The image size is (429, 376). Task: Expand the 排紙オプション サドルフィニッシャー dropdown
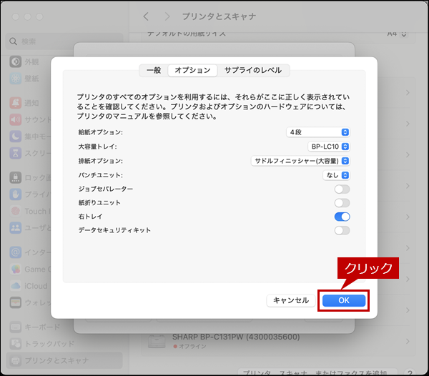point(300,161)
